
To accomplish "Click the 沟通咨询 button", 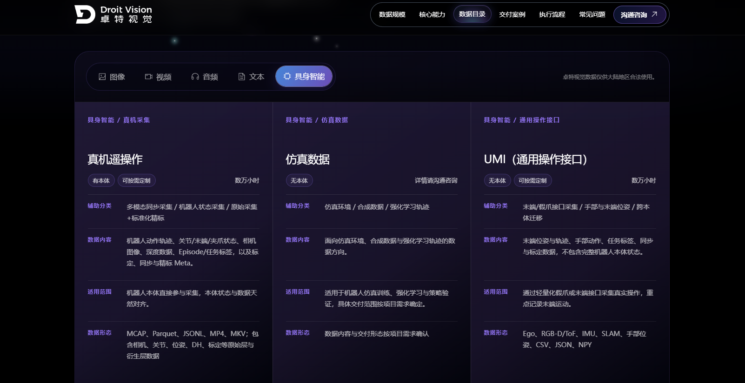I will pos(640,14).
